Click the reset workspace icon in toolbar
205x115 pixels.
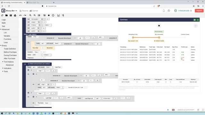click(x=2, y=15)
